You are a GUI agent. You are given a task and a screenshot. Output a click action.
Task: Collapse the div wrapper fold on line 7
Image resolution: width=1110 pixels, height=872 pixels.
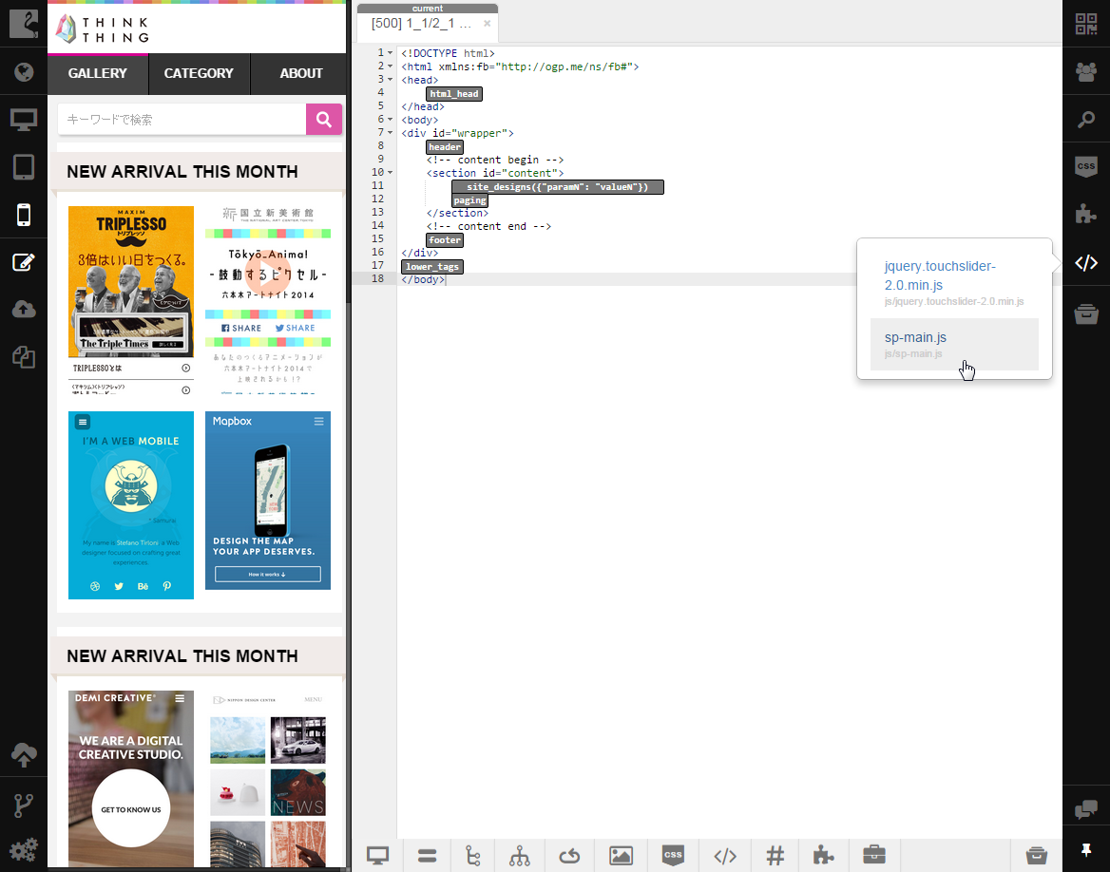pos(390,133)
